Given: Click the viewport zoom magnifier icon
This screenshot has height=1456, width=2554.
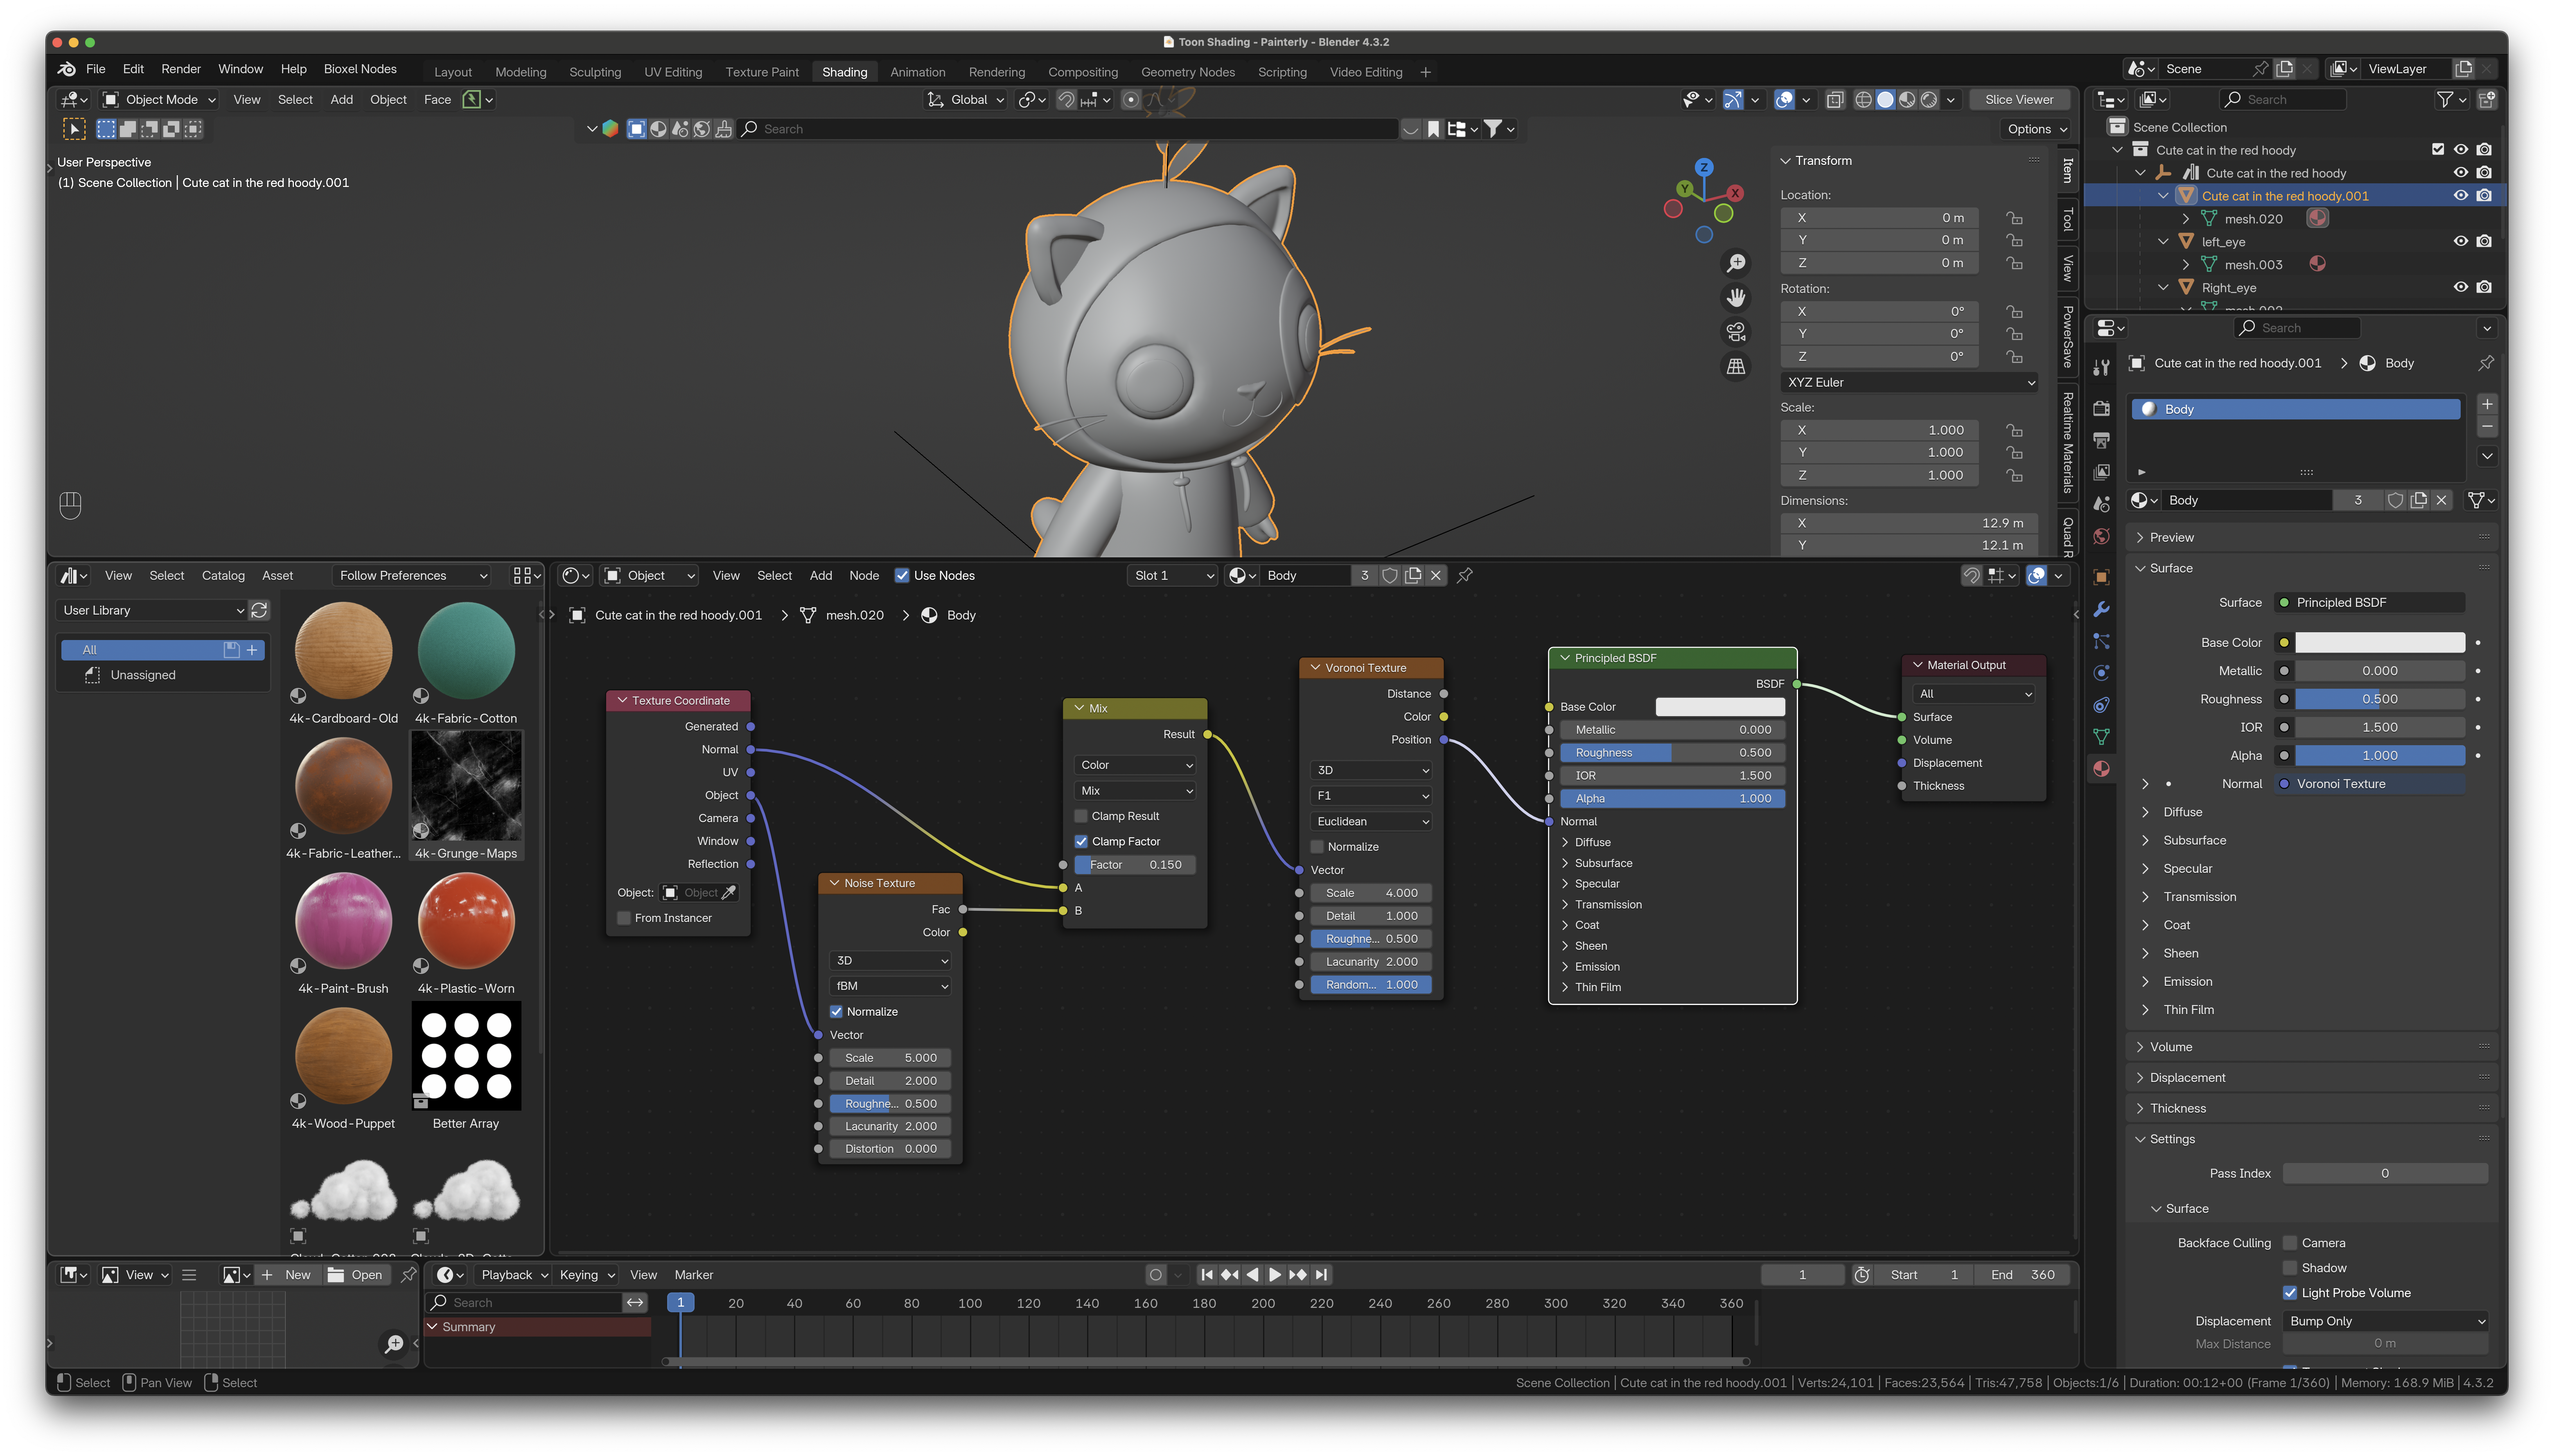Looking at the screenshot, I should (x=1736, y=263).
